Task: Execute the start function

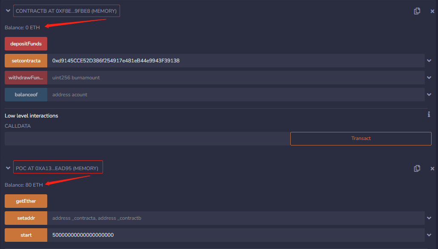Action: point(26,235)
